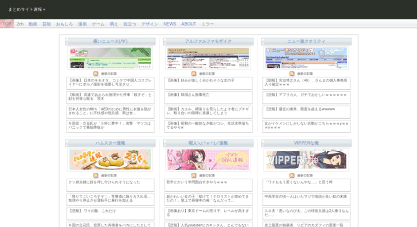Open RSS feed icon for ニュー速クオリティ
Image resolution: width=417 pixels, height=227 pixels.
click(x=292, y=74)
